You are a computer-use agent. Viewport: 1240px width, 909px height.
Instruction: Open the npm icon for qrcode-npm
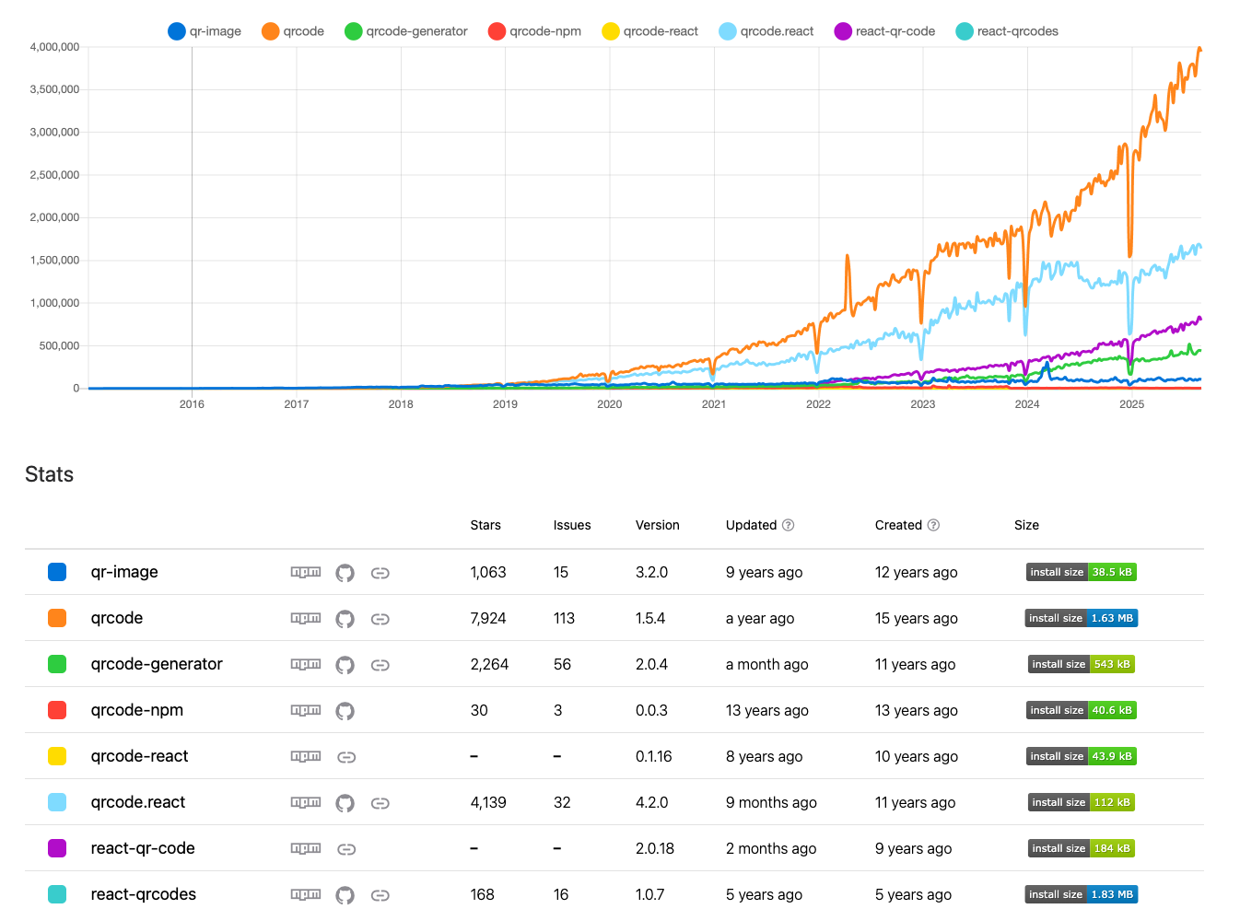pos(306,710)
